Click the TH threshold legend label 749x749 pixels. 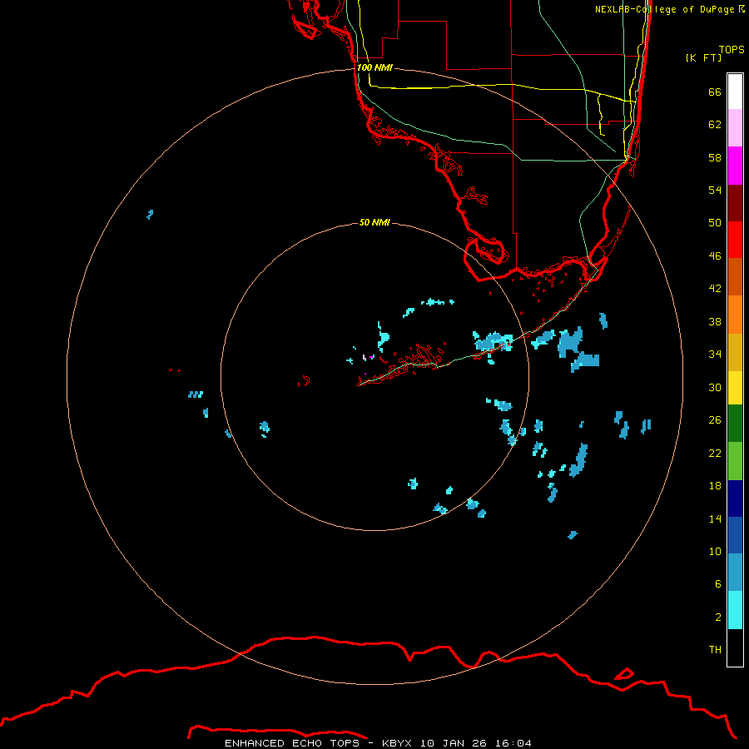tap(715, 649)
